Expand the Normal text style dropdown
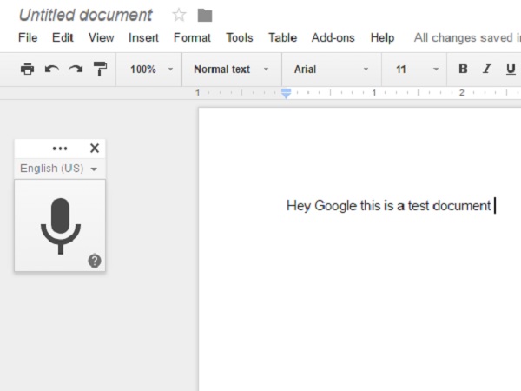Screen dimensions: 521x391 tap(230, 70)
